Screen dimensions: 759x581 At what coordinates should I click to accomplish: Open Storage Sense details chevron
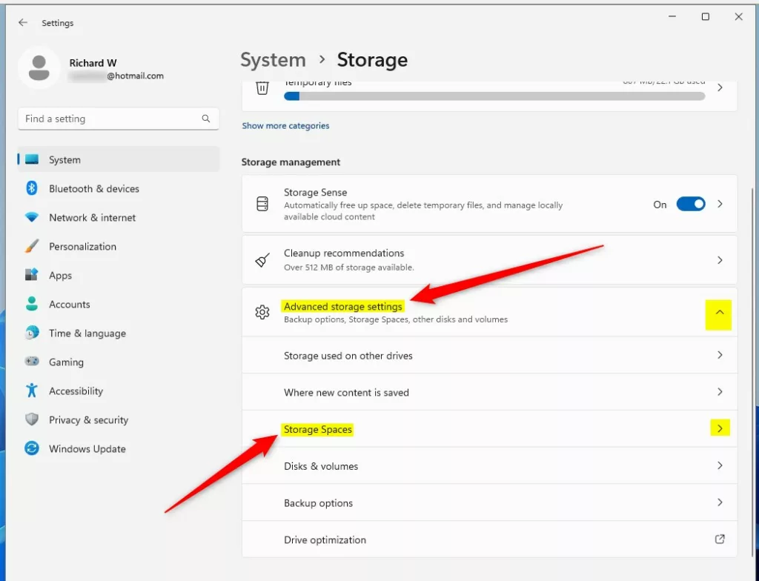pos(720,205)
